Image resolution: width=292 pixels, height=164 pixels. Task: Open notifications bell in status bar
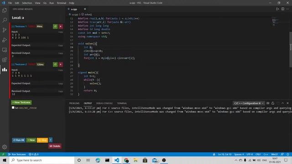click(288, 154)
